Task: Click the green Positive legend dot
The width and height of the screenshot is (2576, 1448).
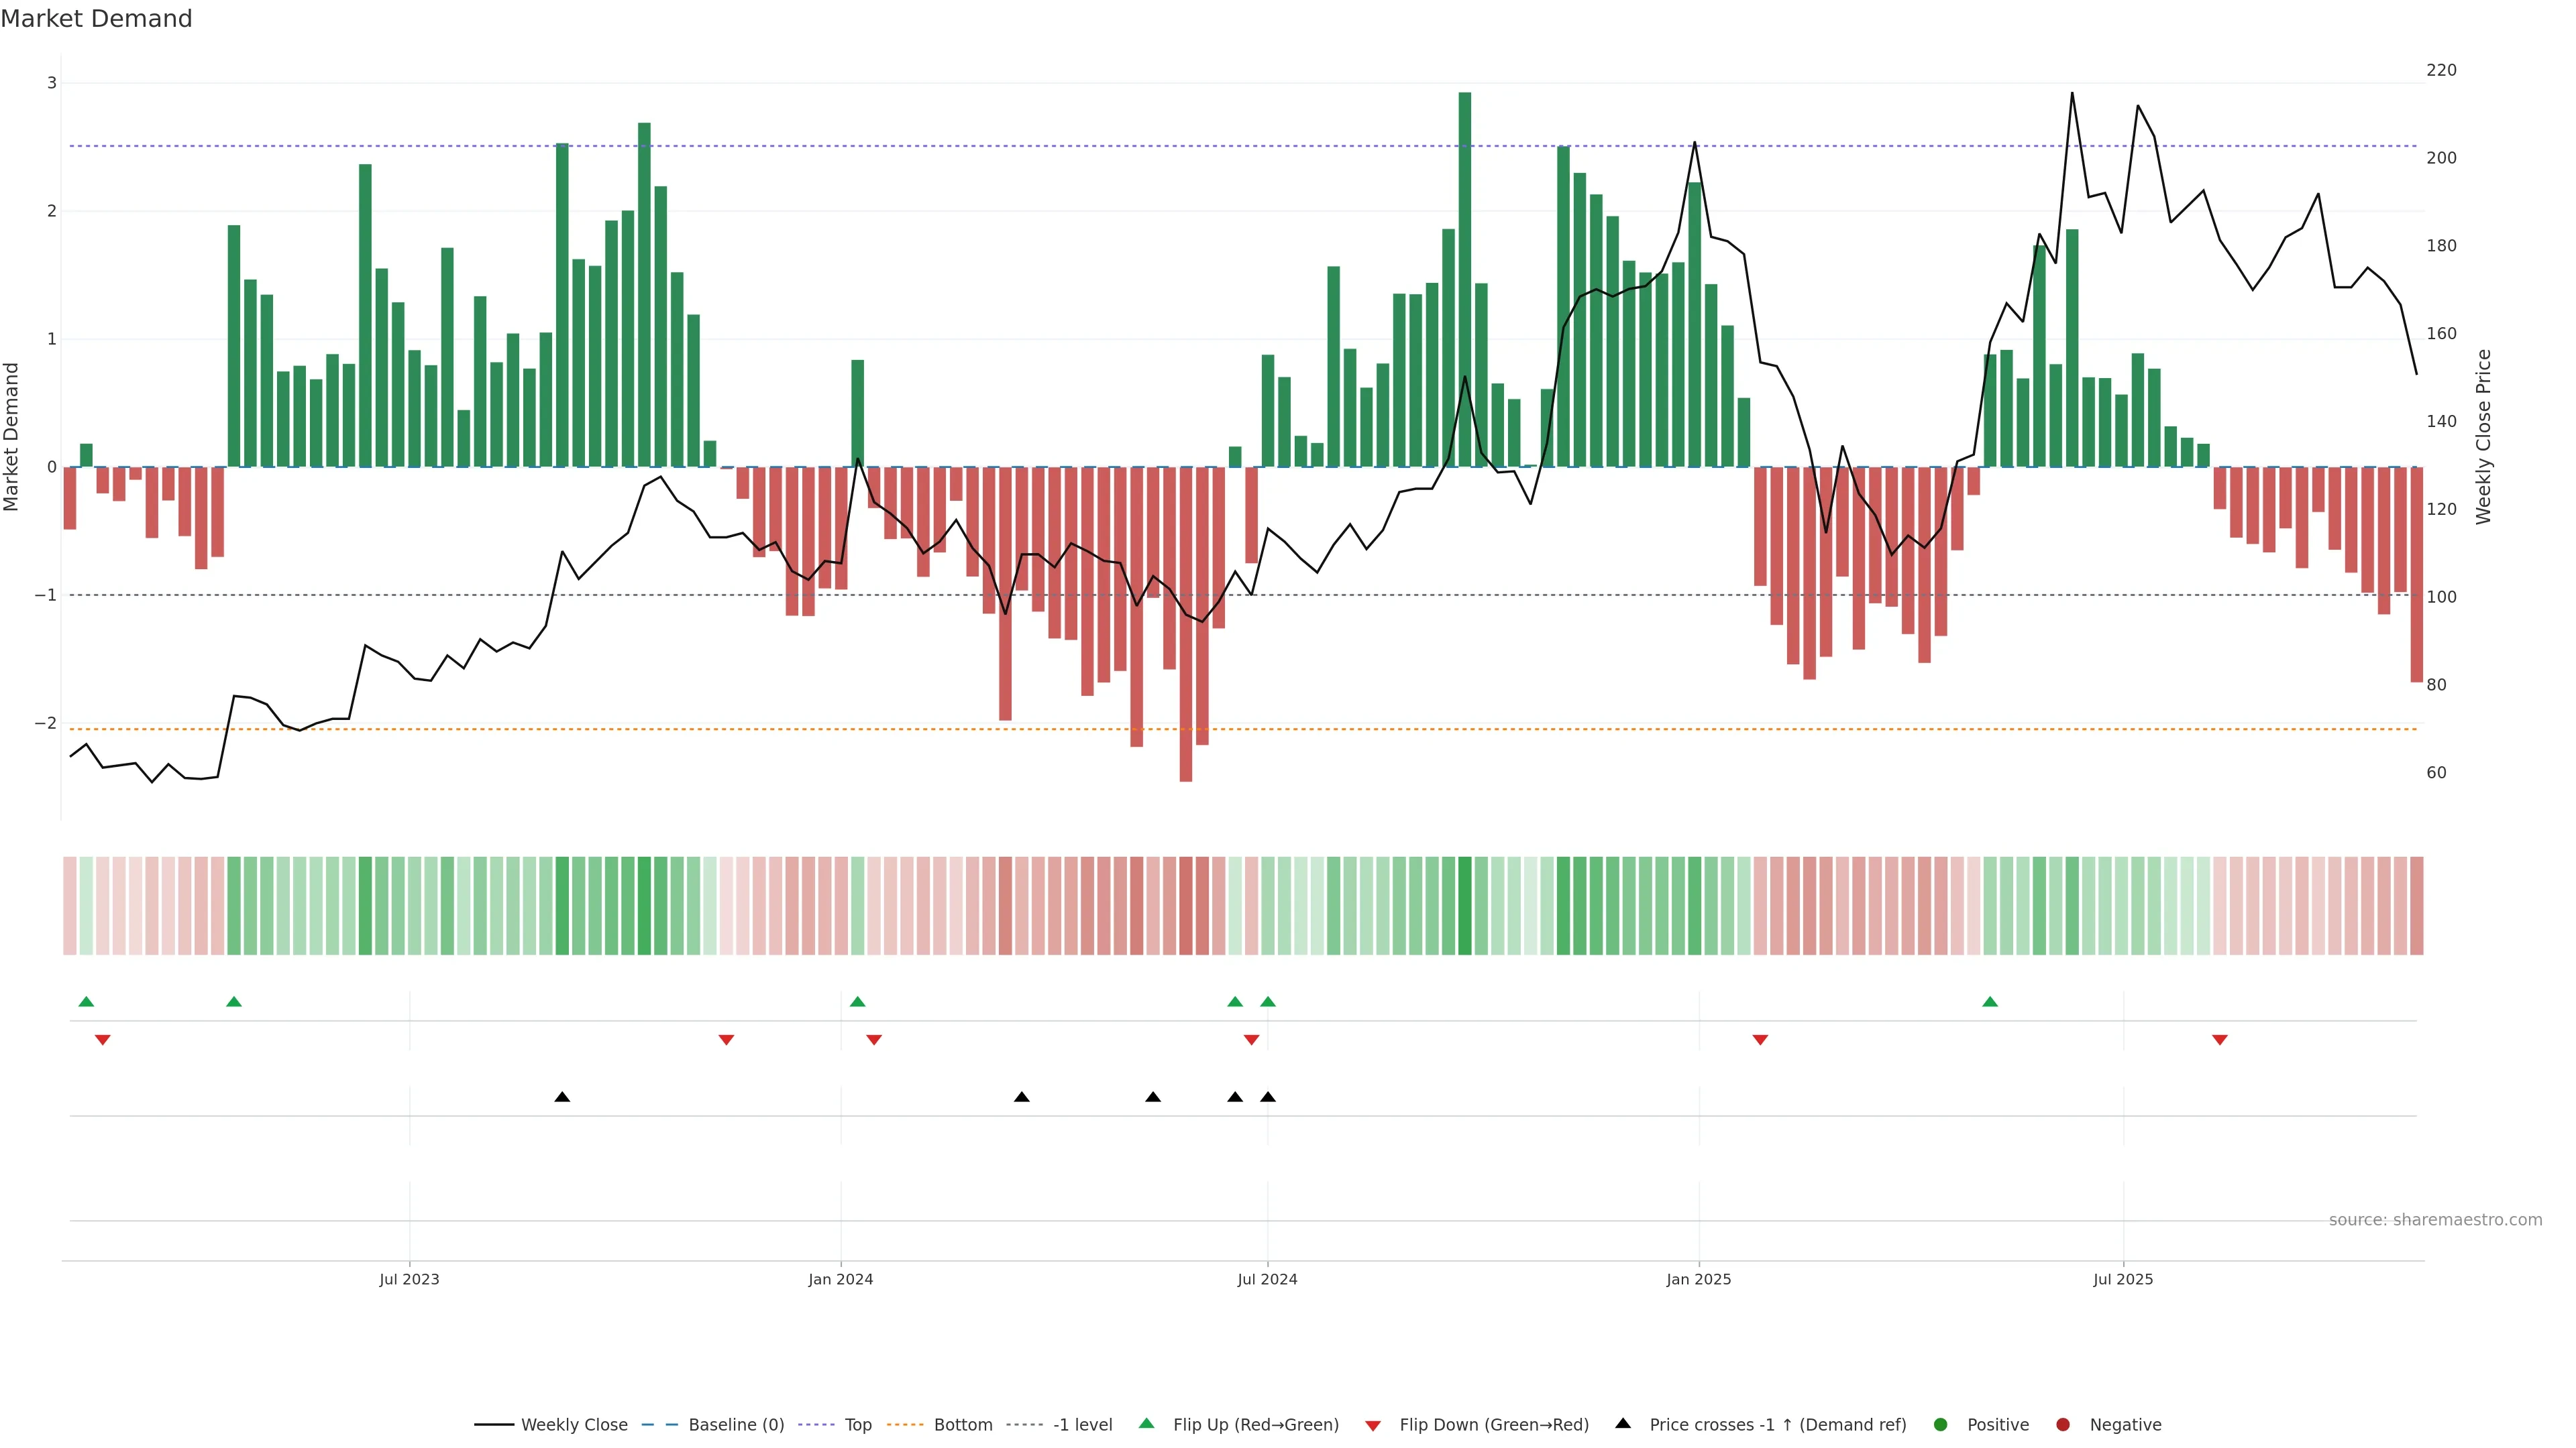Action: pyautogui.click(x=1941, y=1424)
